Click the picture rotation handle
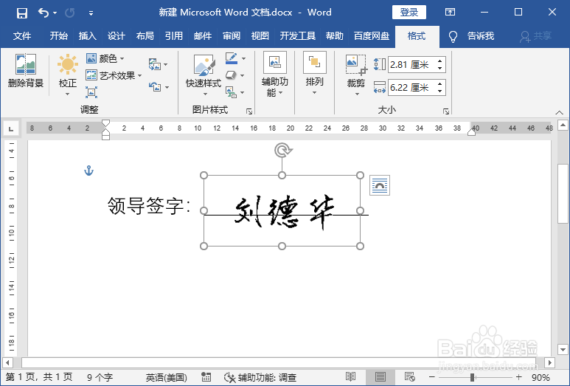 click(x=282, y=150)
